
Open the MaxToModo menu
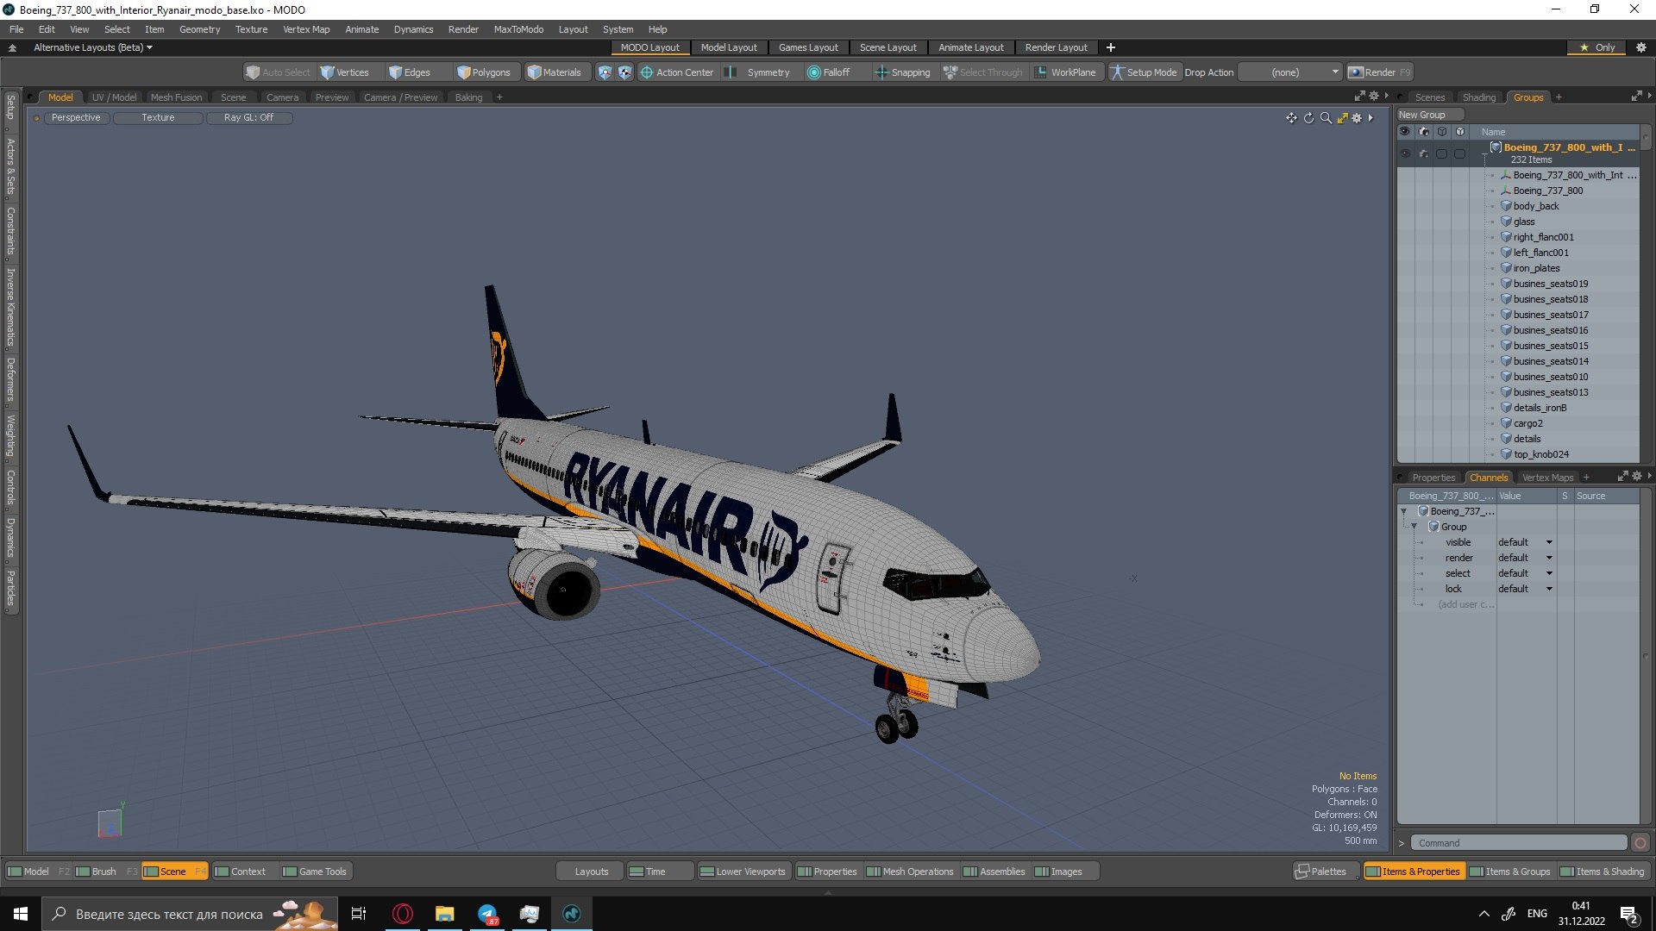tap(518, 29)
